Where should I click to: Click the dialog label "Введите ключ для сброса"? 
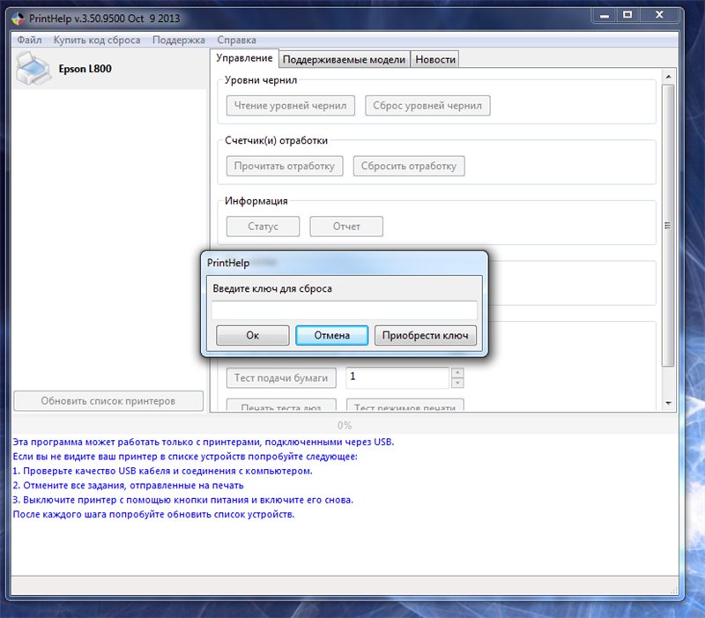click(272, 289)
